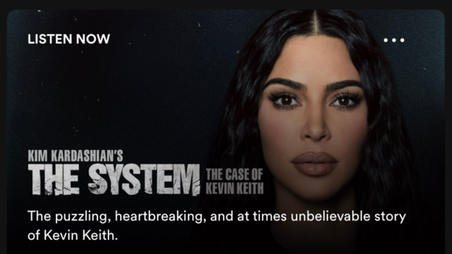
Task: Click the black margin outside the card
Action: click(226, 4)
